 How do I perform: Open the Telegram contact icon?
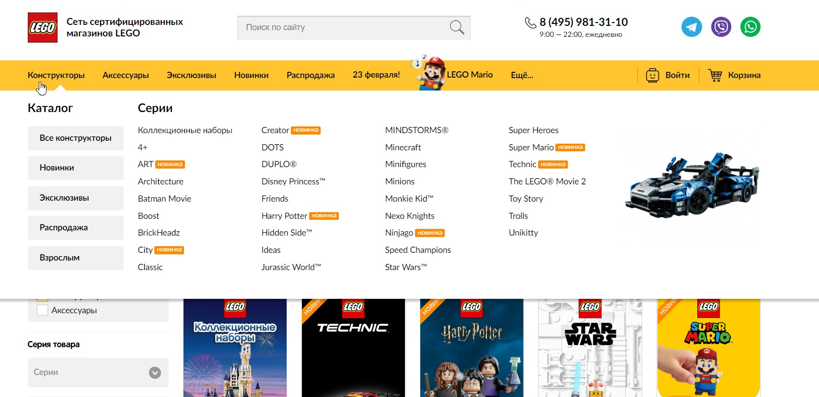click(692, 27)
